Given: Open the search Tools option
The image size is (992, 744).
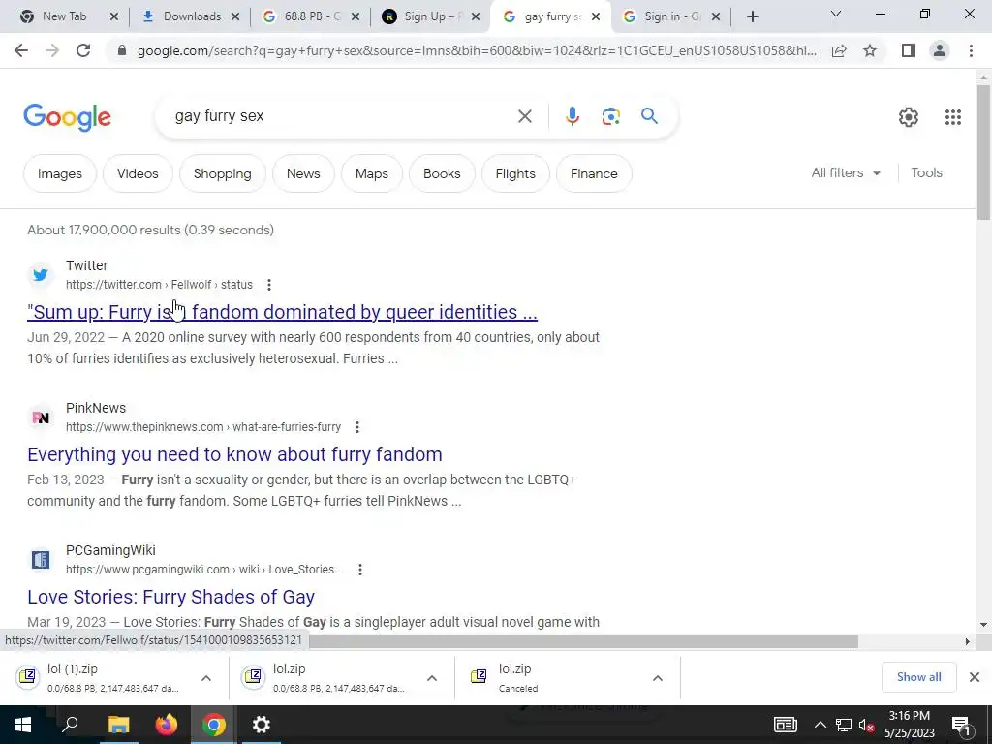Looking at the screenshot, I should coord(926,172).
